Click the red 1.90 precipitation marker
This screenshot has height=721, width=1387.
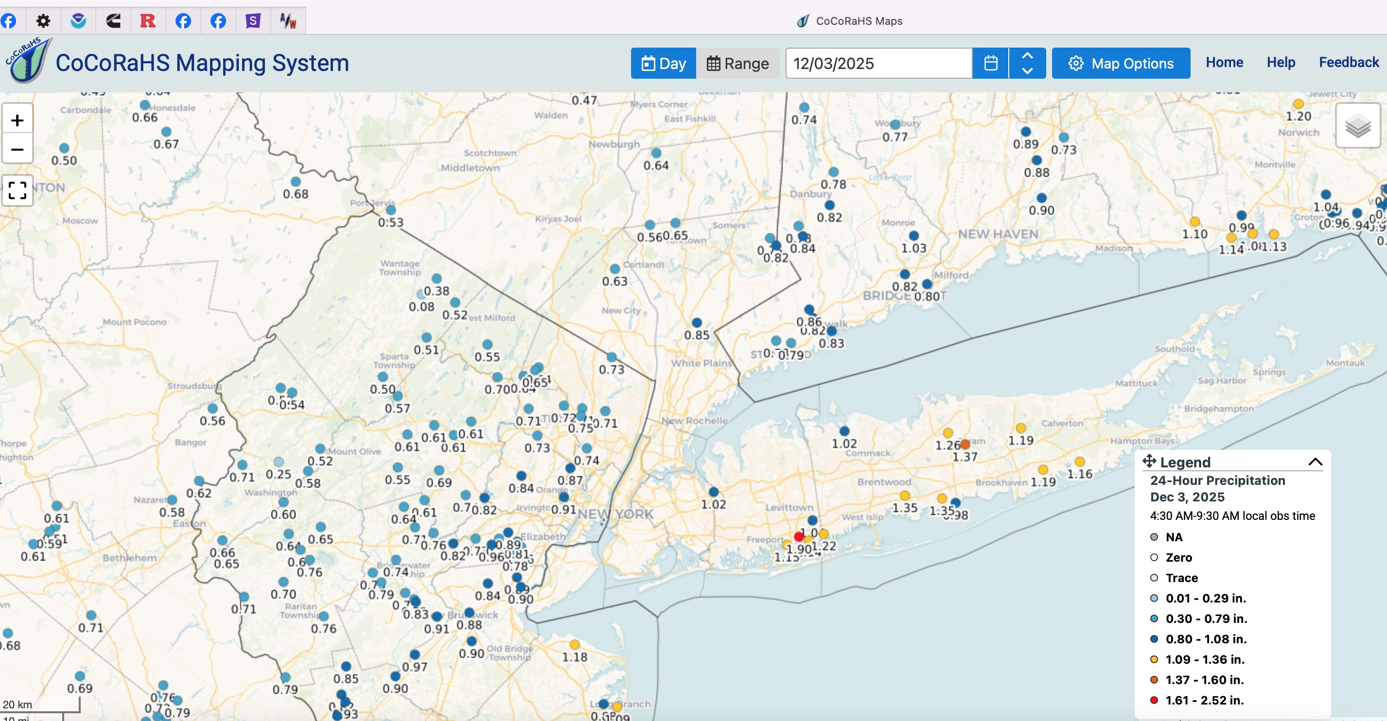point(798,536)
